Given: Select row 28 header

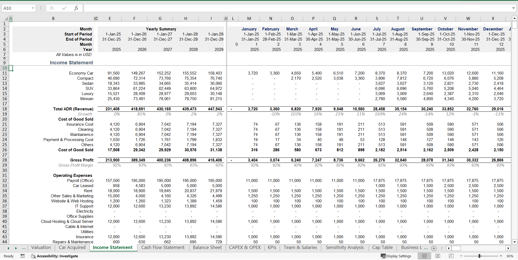Looking at the screenshot, I should click(5, 160).
